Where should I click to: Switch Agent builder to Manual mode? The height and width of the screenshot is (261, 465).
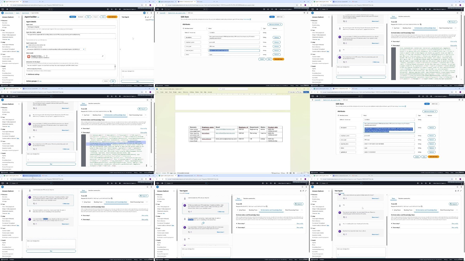(73, 17)
